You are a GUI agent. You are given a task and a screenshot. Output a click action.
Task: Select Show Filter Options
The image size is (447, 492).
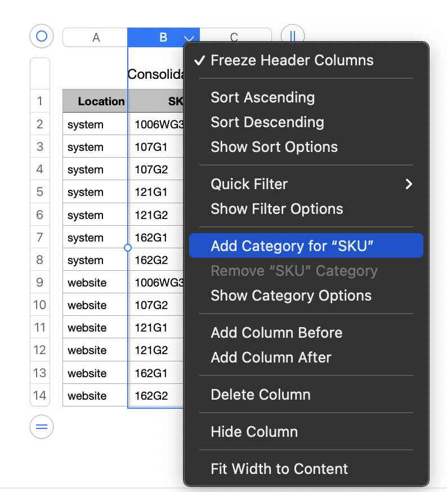coord(276,209)
